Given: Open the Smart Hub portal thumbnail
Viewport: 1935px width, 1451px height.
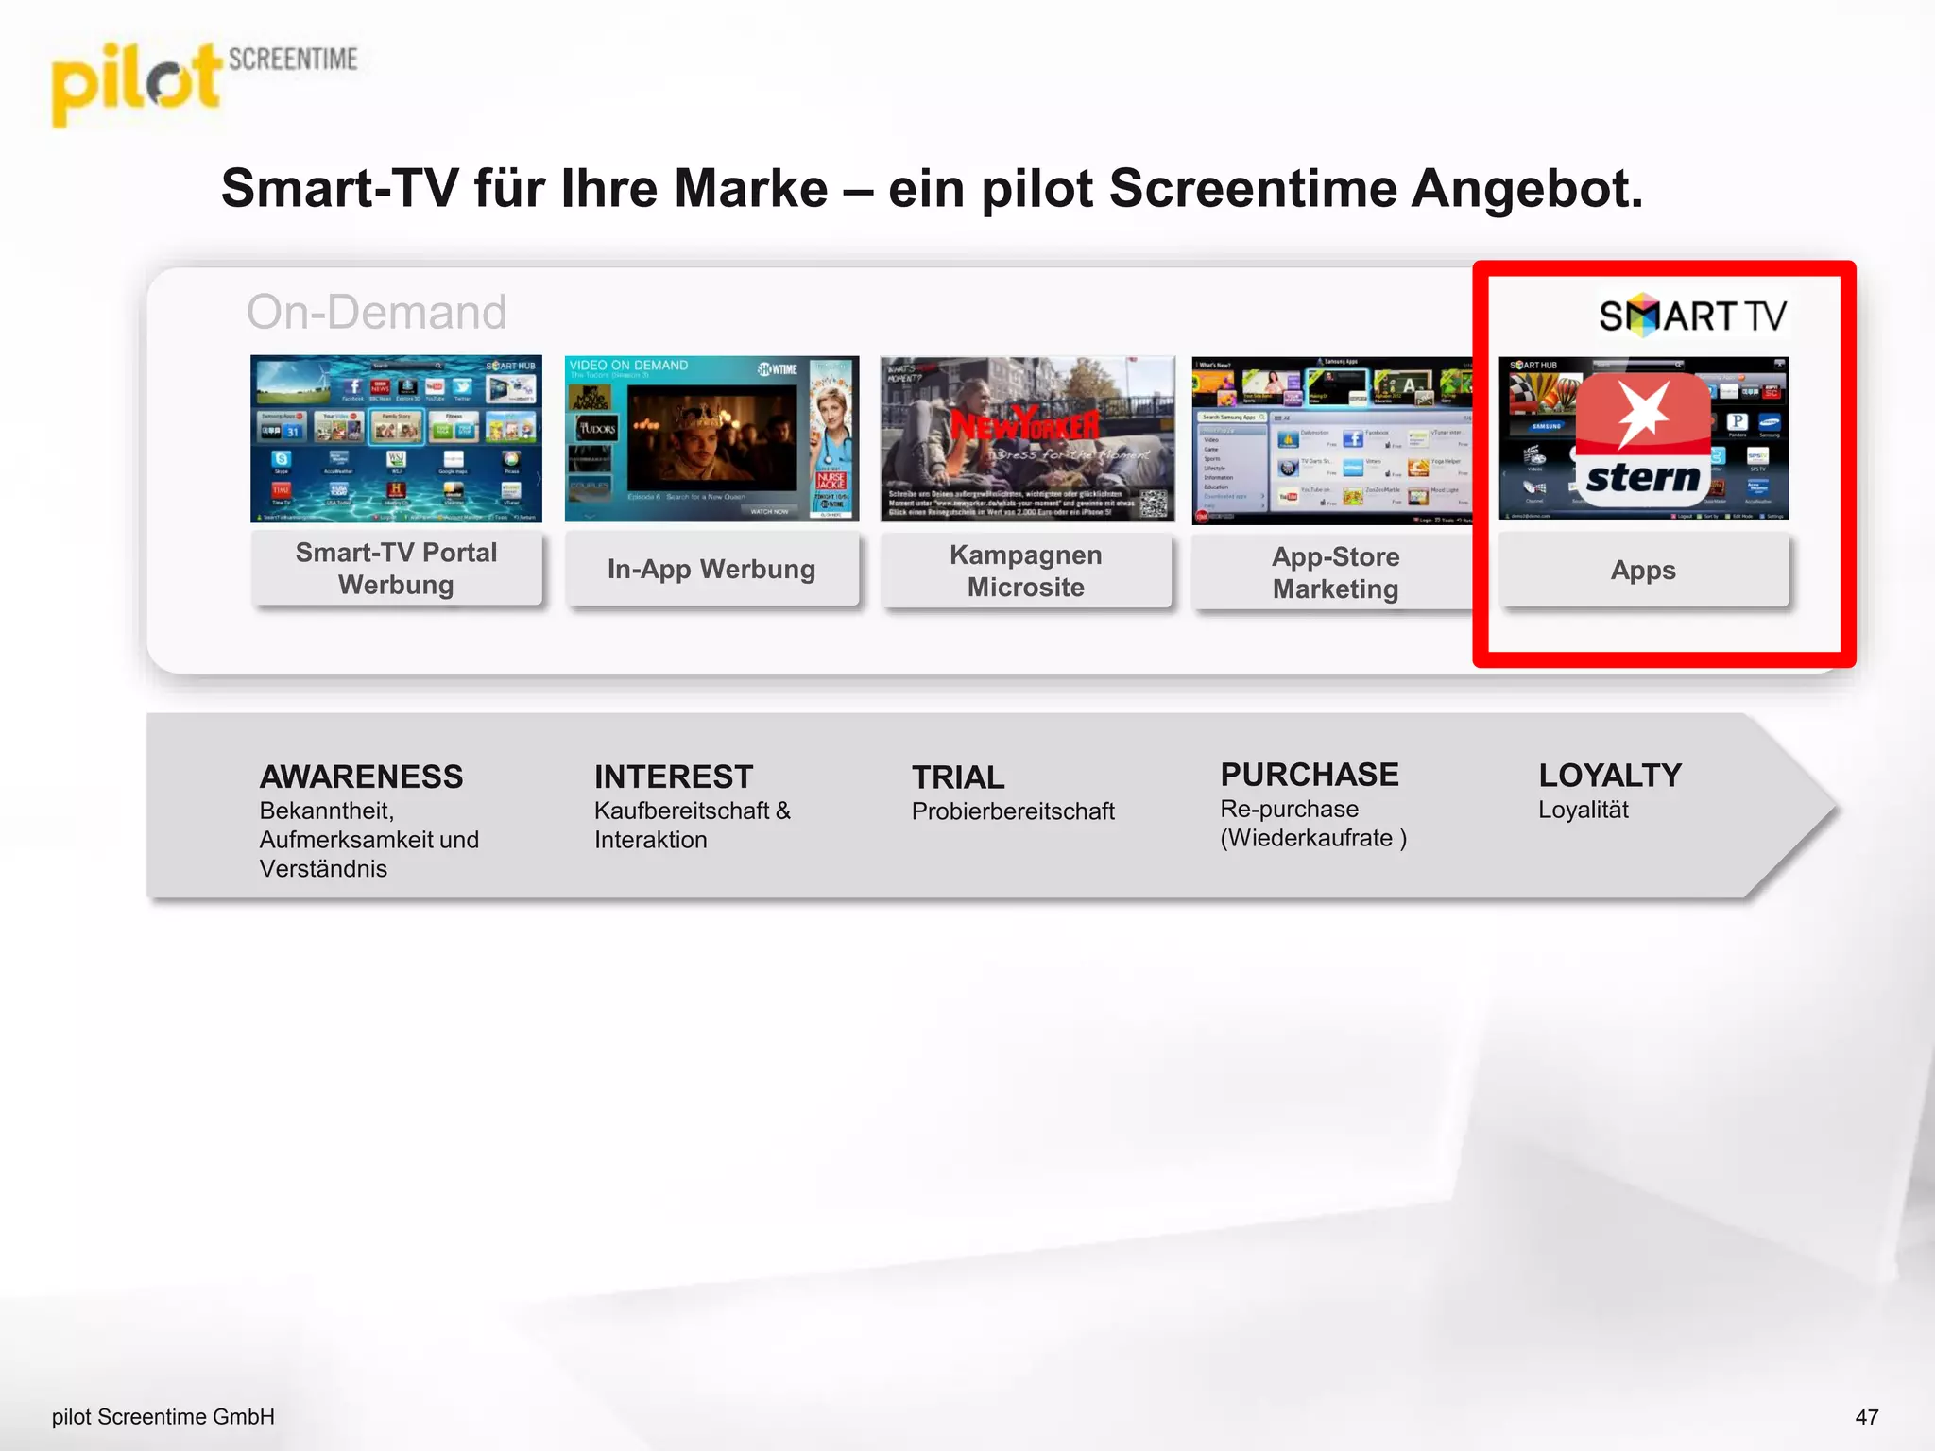Looking at the screenshot, I should (x=396, y=438).
